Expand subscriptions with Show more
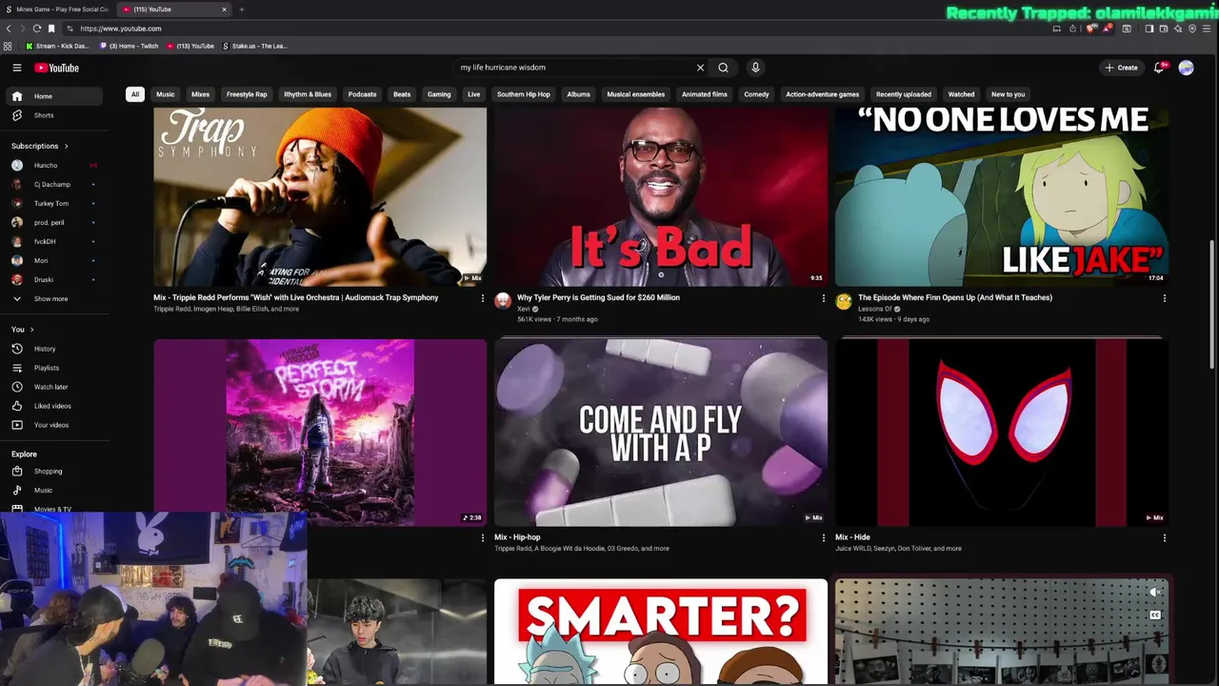Viewport: 1219px width, 686px height. (x=51, y=298)
